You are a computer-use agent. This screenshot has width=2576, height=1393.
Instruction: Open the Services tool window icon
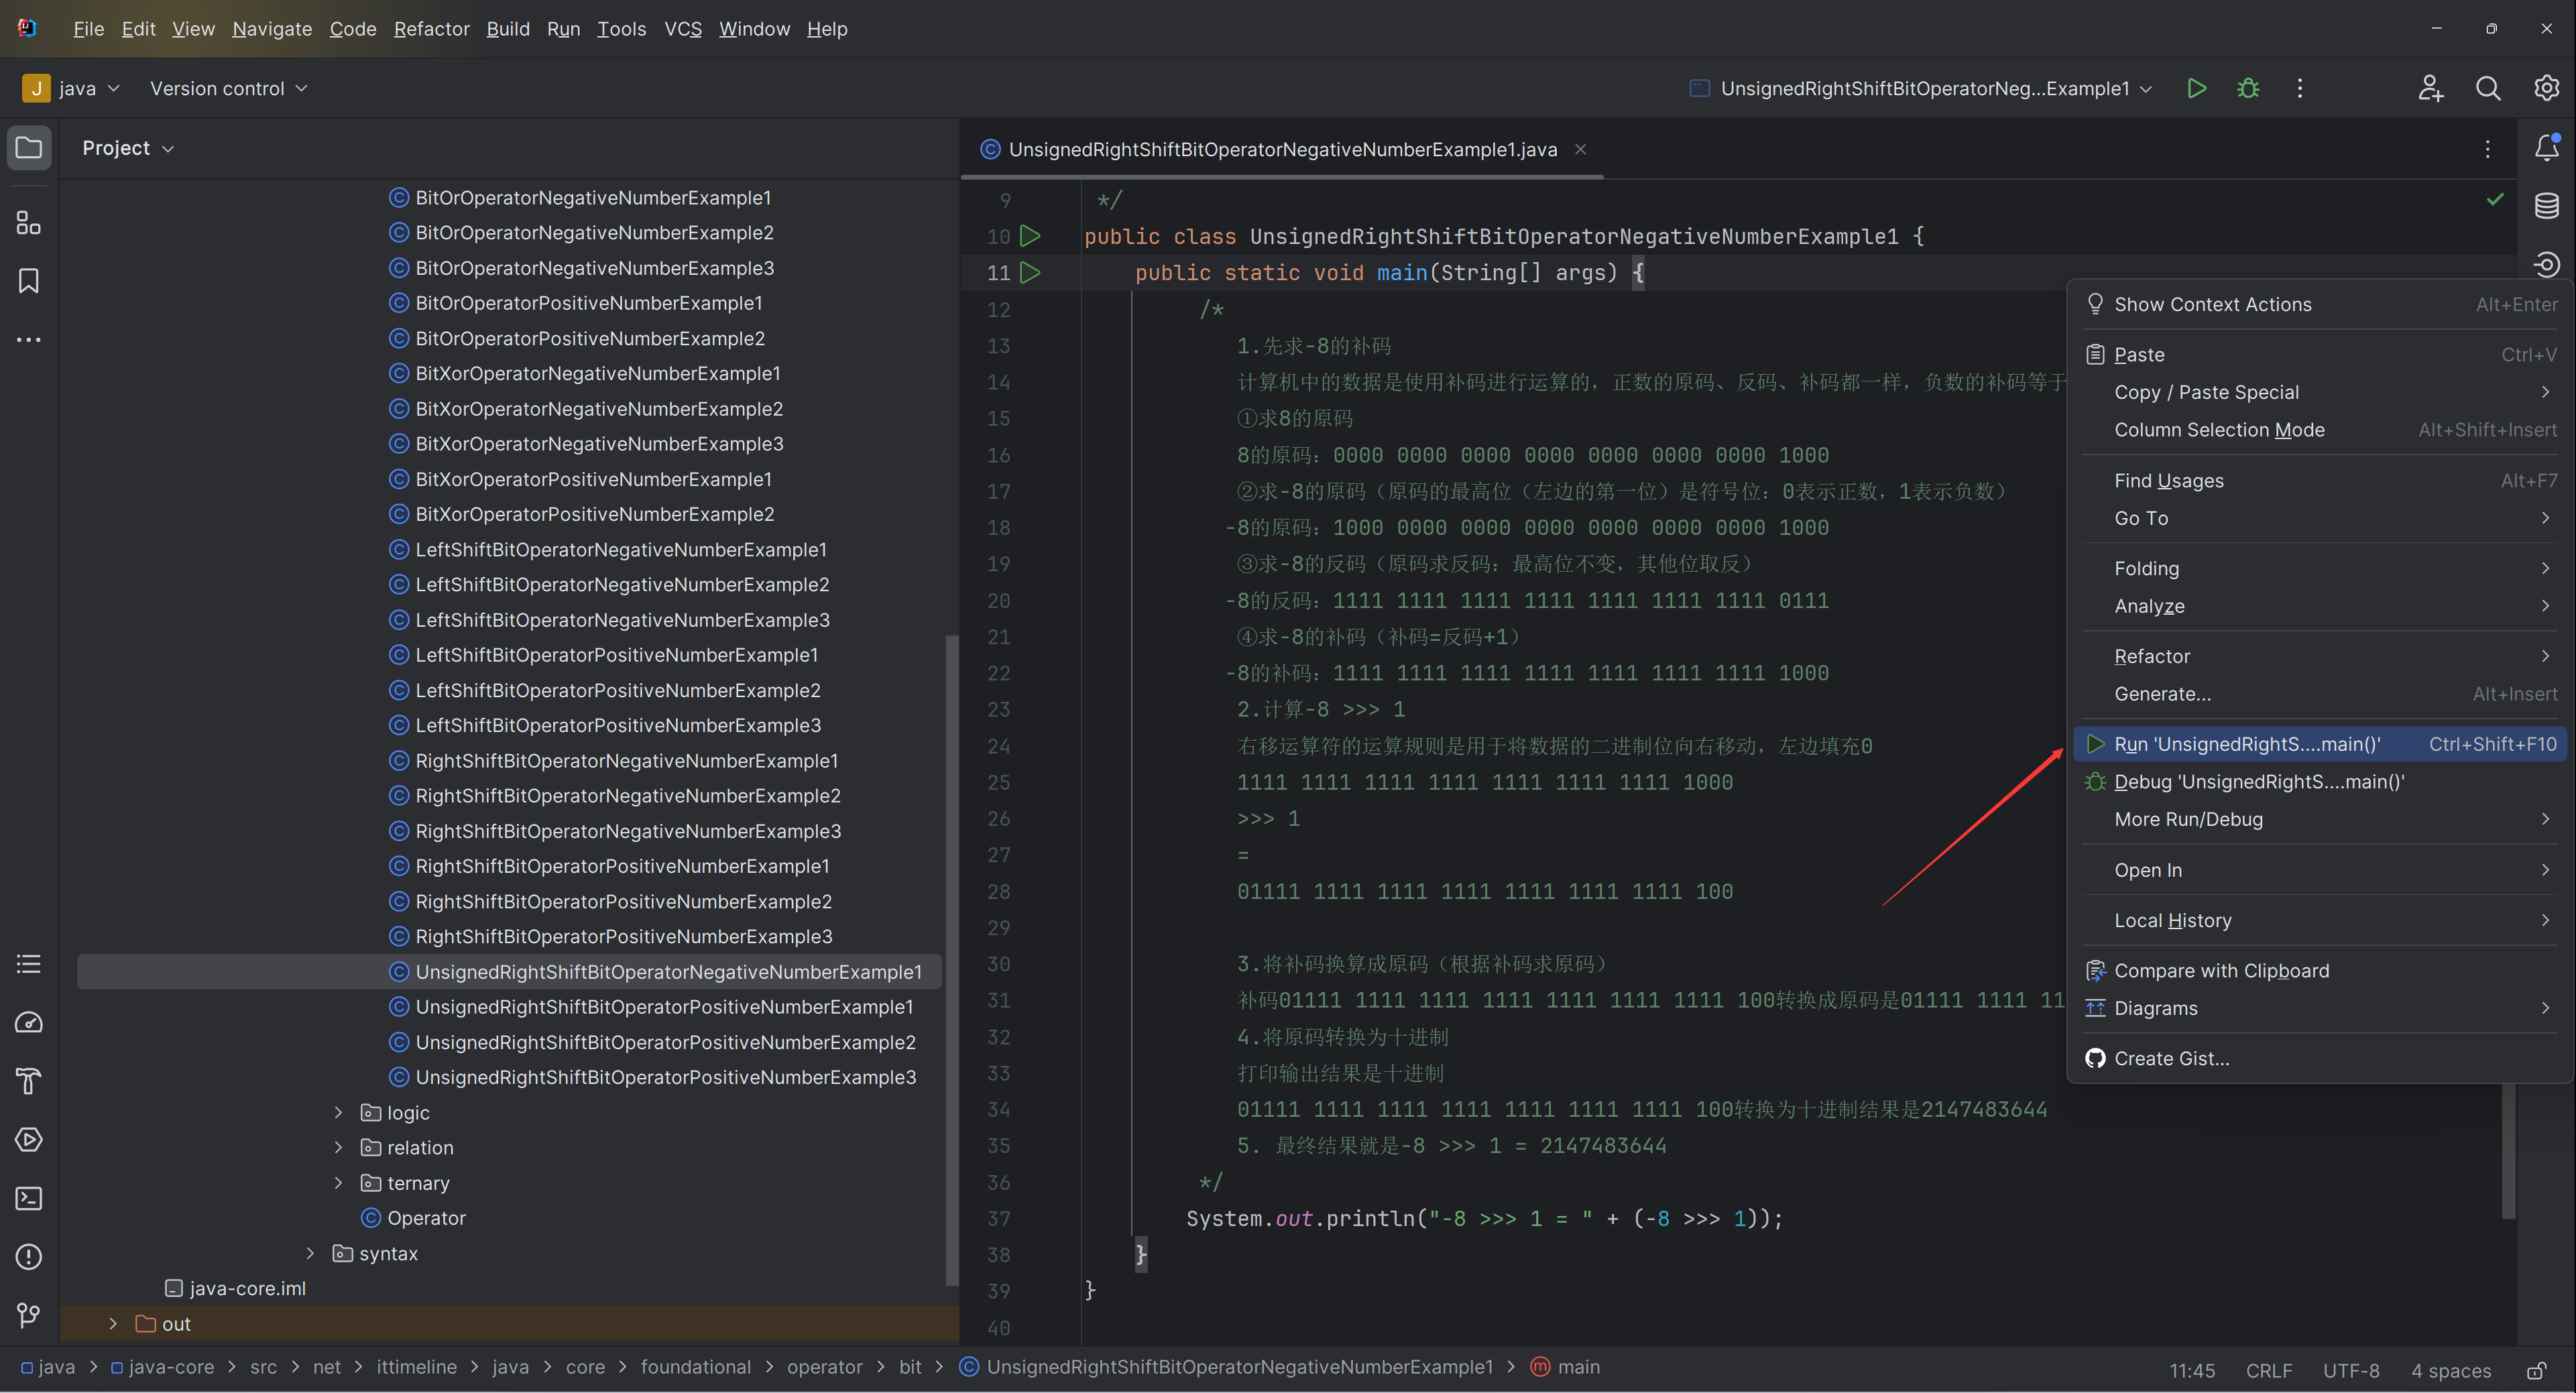tap(29, 1139)
